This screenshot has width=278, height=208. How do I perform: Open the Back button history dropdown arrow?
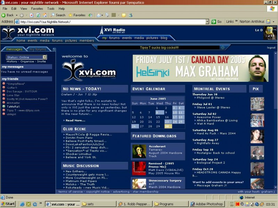pyautogui.click(x=17, y=15)
